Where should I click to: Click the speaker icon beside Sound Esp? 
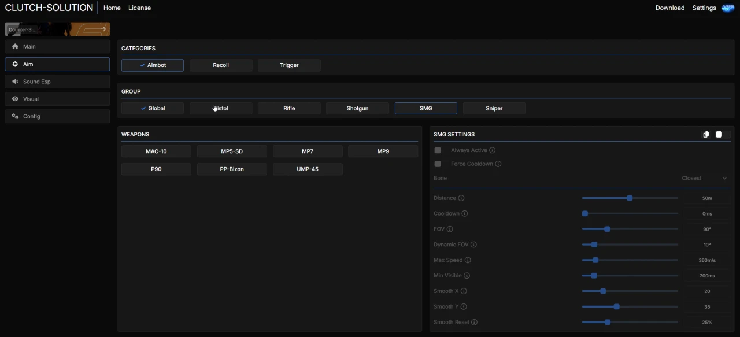pyautogui.click(x=15, y=82)
